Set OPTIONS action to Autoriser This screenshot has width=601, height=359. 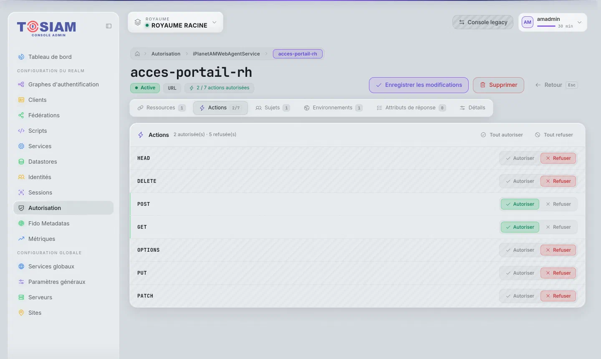pyautogui.click(x=520, y=250)
